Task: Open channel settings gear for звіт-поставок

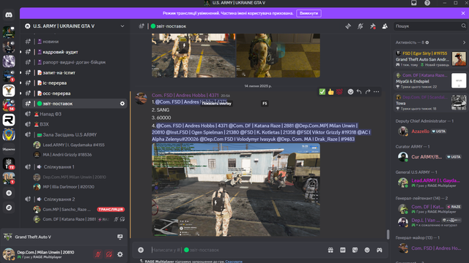Action: pos(122,104)
